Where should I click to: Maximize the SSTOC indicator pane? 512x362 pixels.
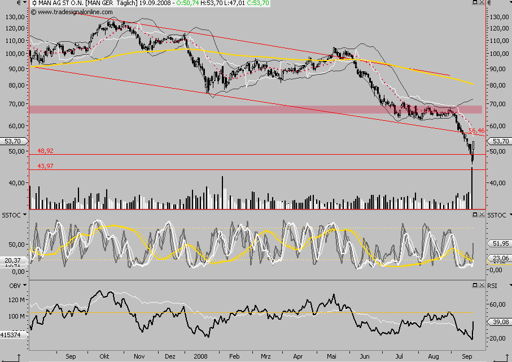475,215
